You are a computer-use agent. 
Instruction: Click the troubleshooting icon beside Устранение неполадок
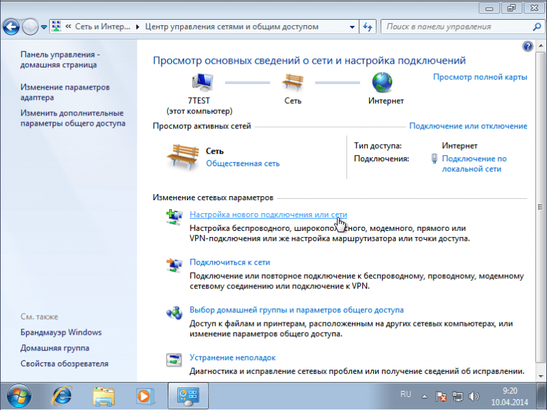pyautogui.click(x=174, y=359)
